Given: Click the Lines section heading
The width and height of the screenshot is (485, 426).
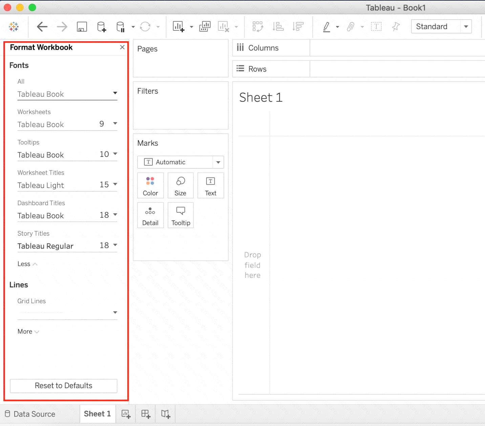Looking at the screenshot, I should click(x=19, y=285).
